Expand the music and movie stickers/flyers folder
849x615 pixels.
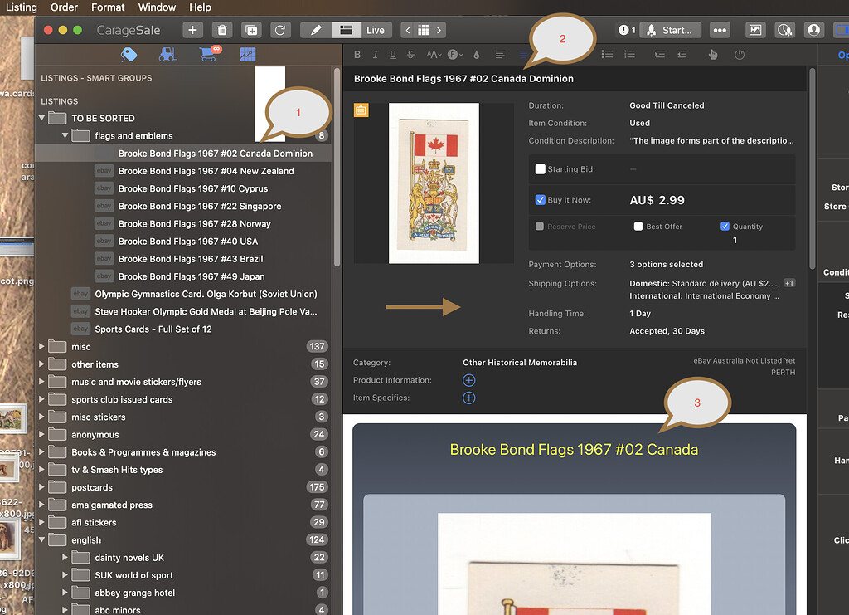pyautogui.click(x=41, y=382)
